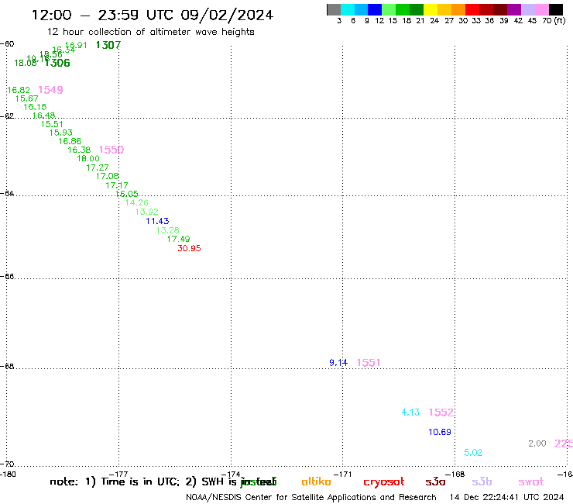The image size is (573, 504).
Task: Click the wave height value 18.00
Action: [x=88, y=159]
